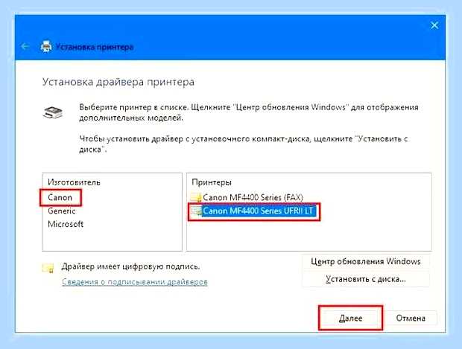This screenshot has width=462, height=349.
Task: Click the printer icon beside Установка принтера
Action: click(x=46, y=46)
